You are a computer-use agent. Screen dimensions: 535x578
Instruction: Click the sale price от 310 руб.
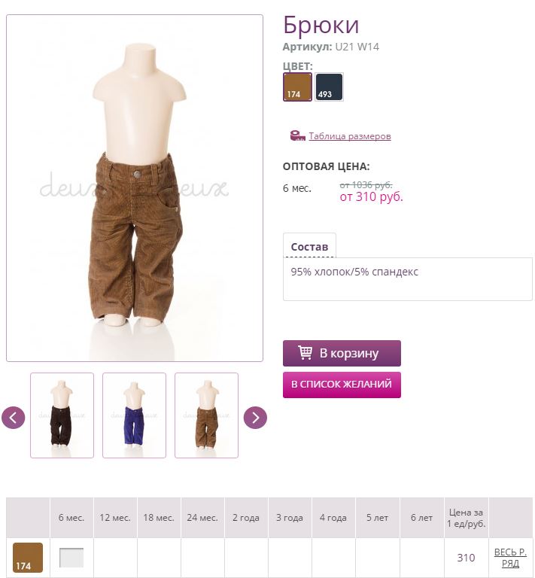[x=372, y=197]
